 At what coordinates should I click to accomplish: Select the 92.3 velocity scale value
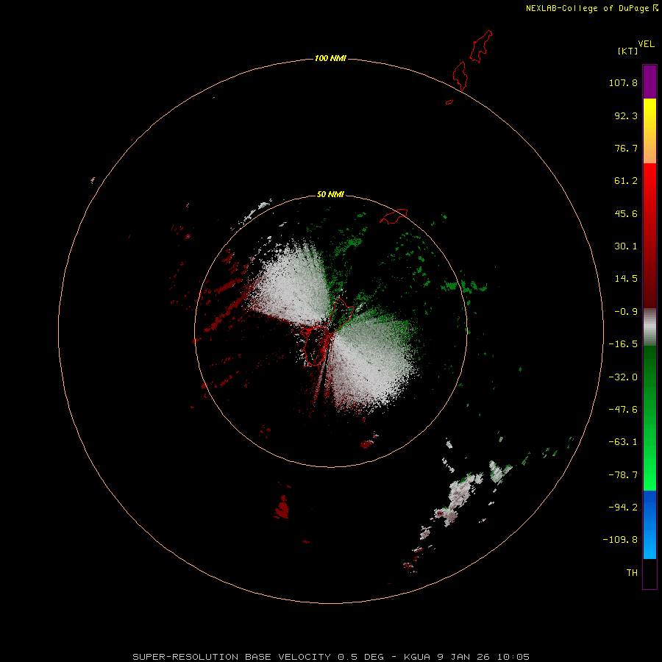coord(626,115)
